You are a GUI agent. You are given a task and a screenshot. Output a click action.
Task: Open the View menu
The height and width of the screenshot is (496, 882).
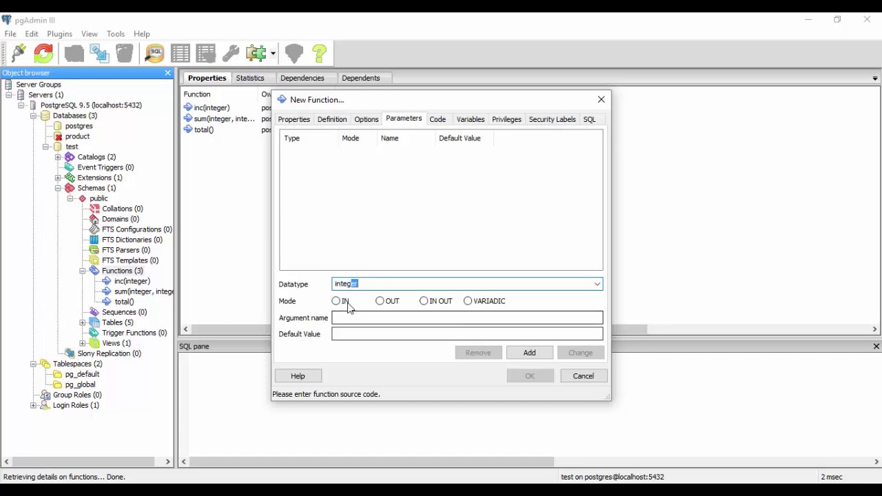(90, 34)
